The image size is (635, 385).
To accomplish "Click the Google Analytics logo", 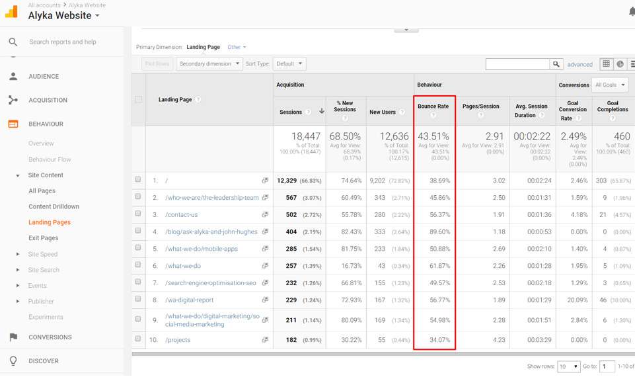I will pos(11,11).
